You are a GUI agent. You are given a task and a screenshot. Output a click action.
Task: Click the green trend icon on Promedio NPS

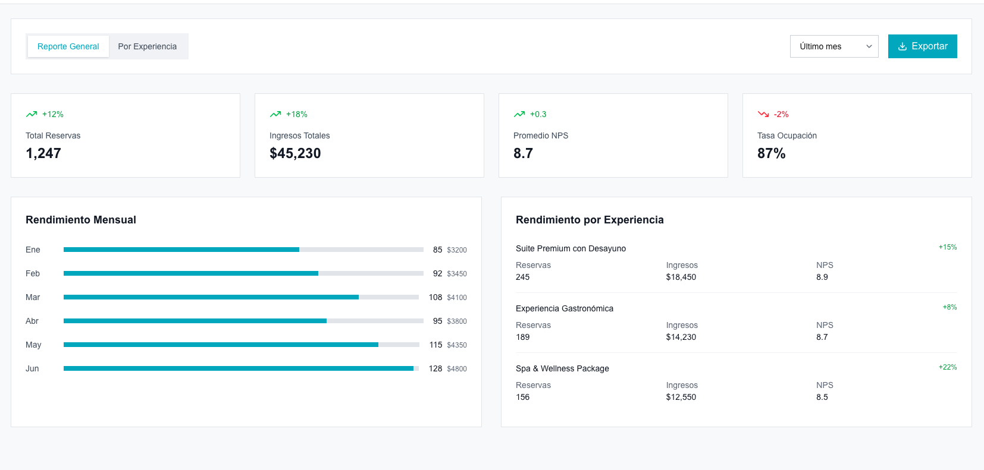[519, 114]
